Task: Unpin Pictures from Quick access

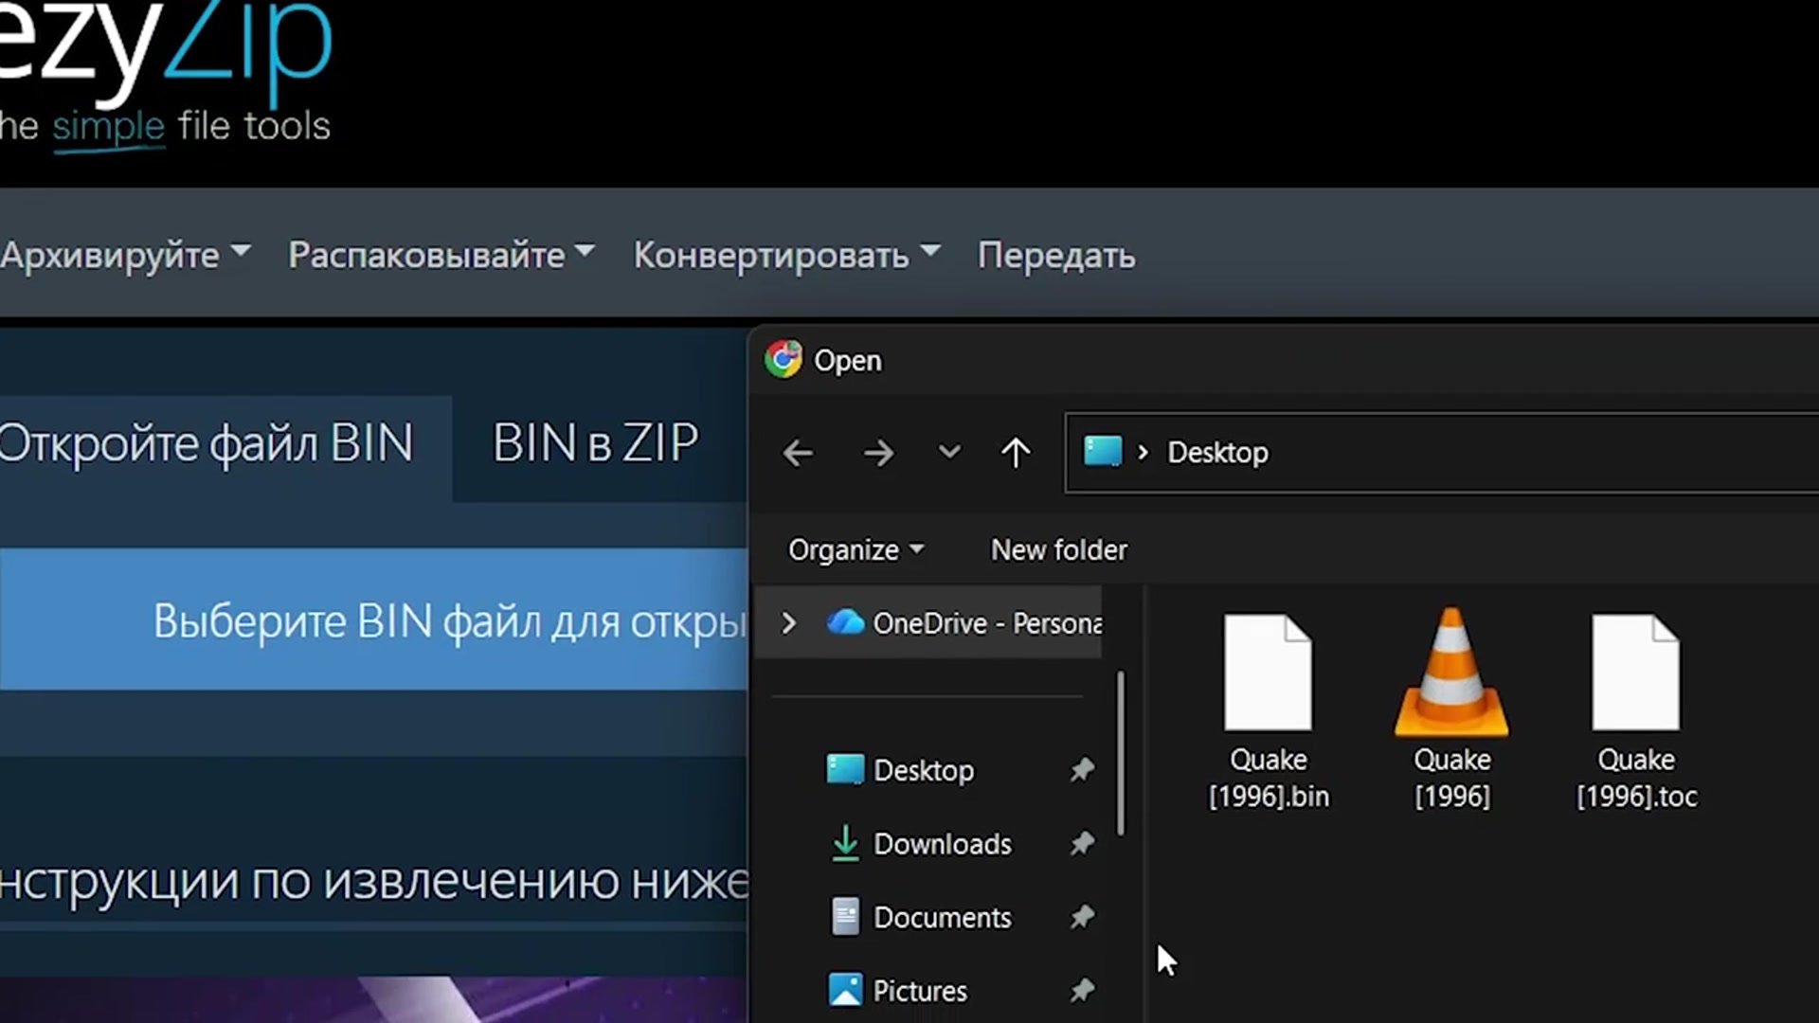Action: 1082,990
